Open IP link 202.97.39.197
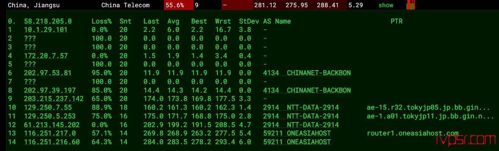The image size is (499, 151). click(x=50, y=90)
